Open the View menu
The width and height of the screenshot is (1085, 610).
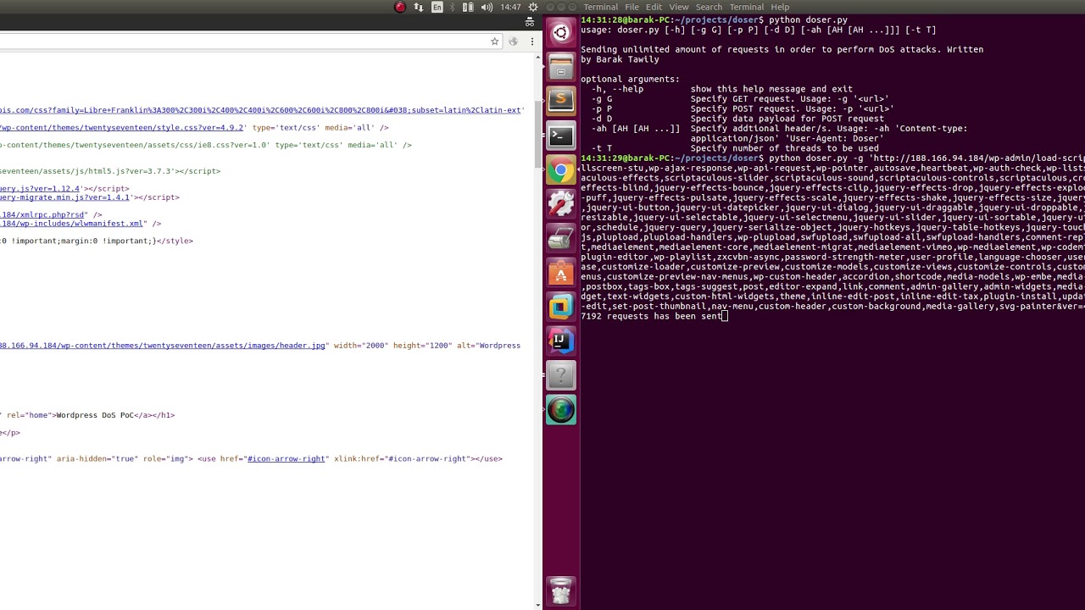[x=679, y=7]
